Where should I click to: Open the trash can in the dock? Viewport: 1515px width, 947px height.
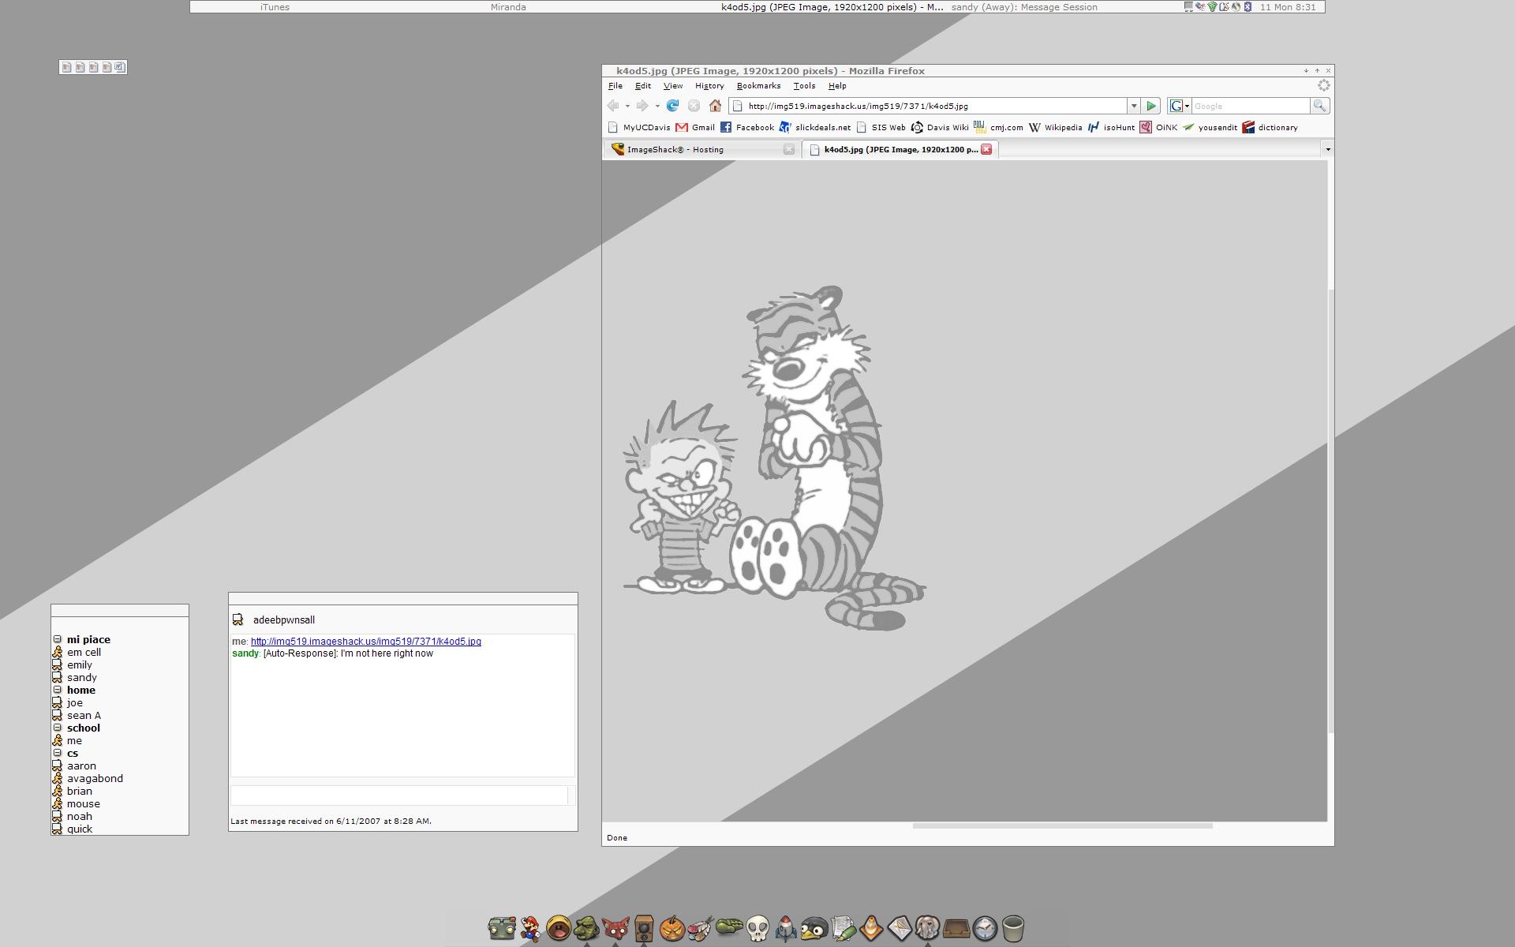point(1013,928)
